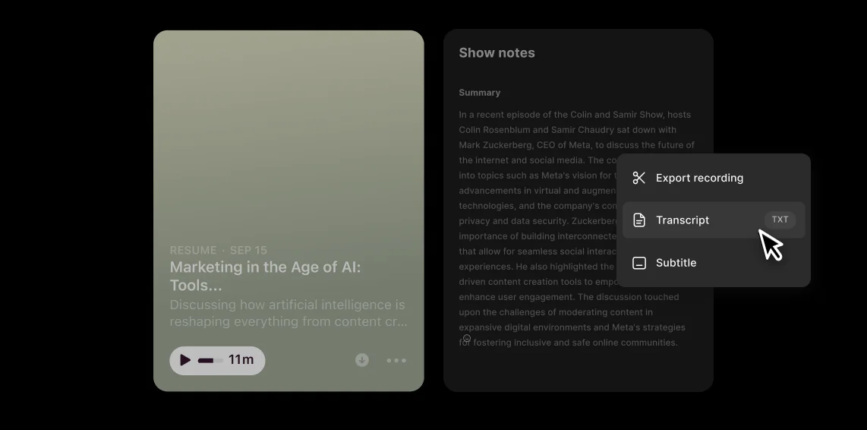Click the episode description starting with Discussing how
The height and width of the screenshot is (430, 867).
288,313
